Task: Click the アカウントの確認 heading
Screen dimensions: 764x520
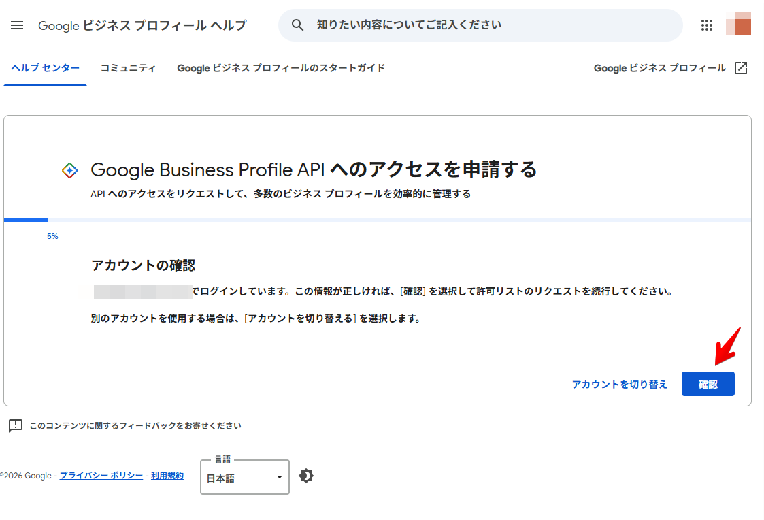Action: click(144, 265)
